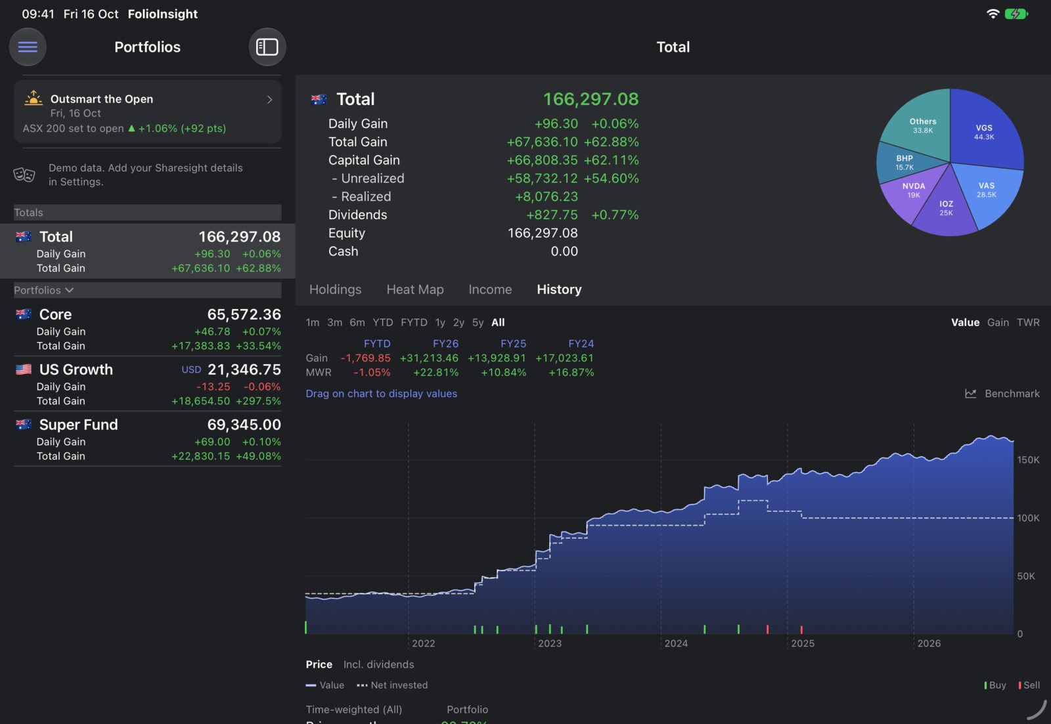Click the green buy marker at chart start

pyautogui.click(x=306, y=628)
